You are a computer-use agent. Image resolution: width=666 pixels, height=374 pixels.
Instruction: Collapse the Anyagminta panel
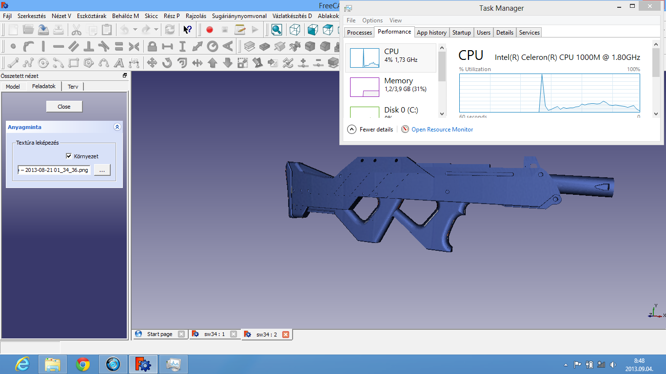click(x=117, y=127)
